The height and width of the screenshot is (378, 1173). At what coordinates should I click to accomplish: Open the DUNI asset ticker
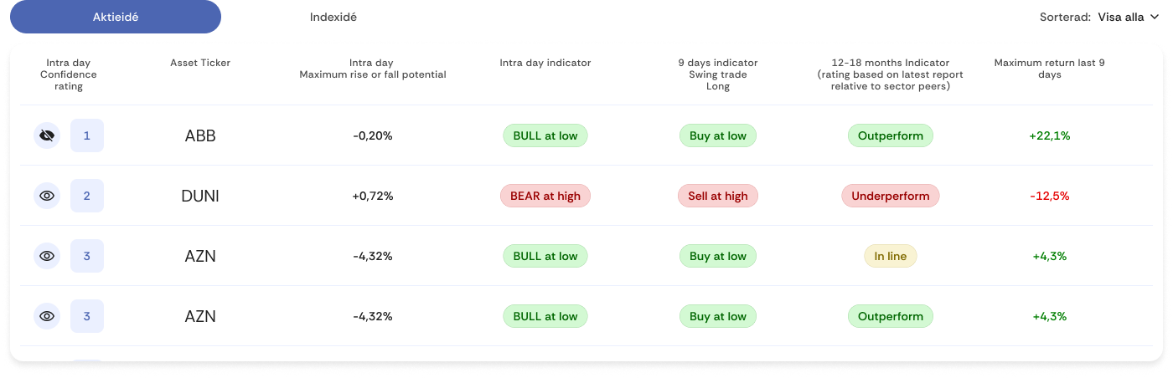click(200, 196)
